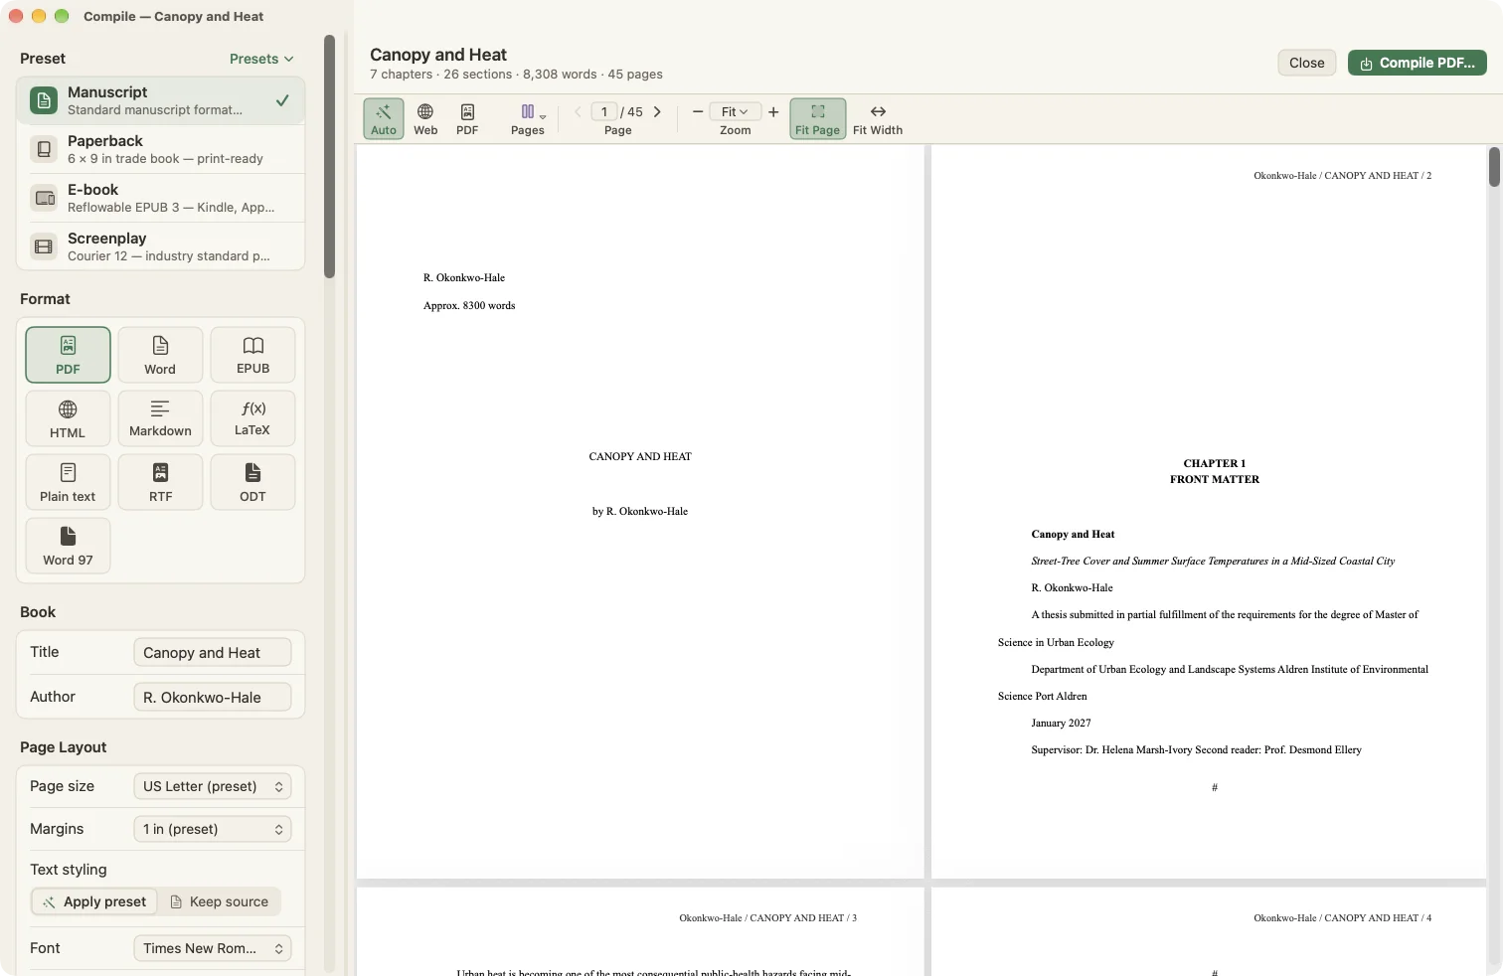The height and width of the screenshot is (976, 1503).
Task: Open the Fit zoom dropdown
Action: 736,112
